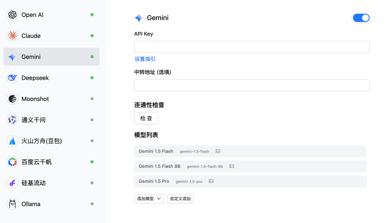Click the Gemini title in header
Viewport: 389px width, 223px height.
point(158,18)
